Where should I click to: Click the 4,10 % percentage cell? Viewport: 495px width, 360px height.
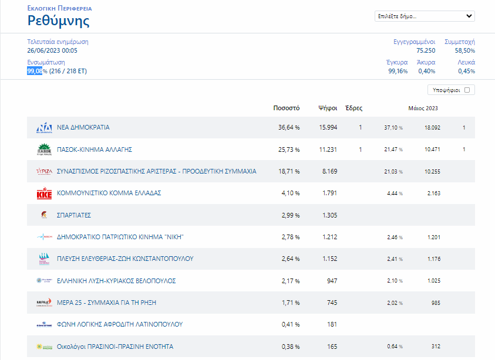click(x=291, y=193)
